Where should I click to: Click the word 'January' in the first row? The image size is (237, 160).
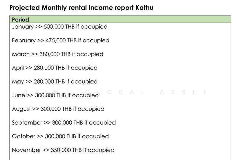click(x=23, y=27)
